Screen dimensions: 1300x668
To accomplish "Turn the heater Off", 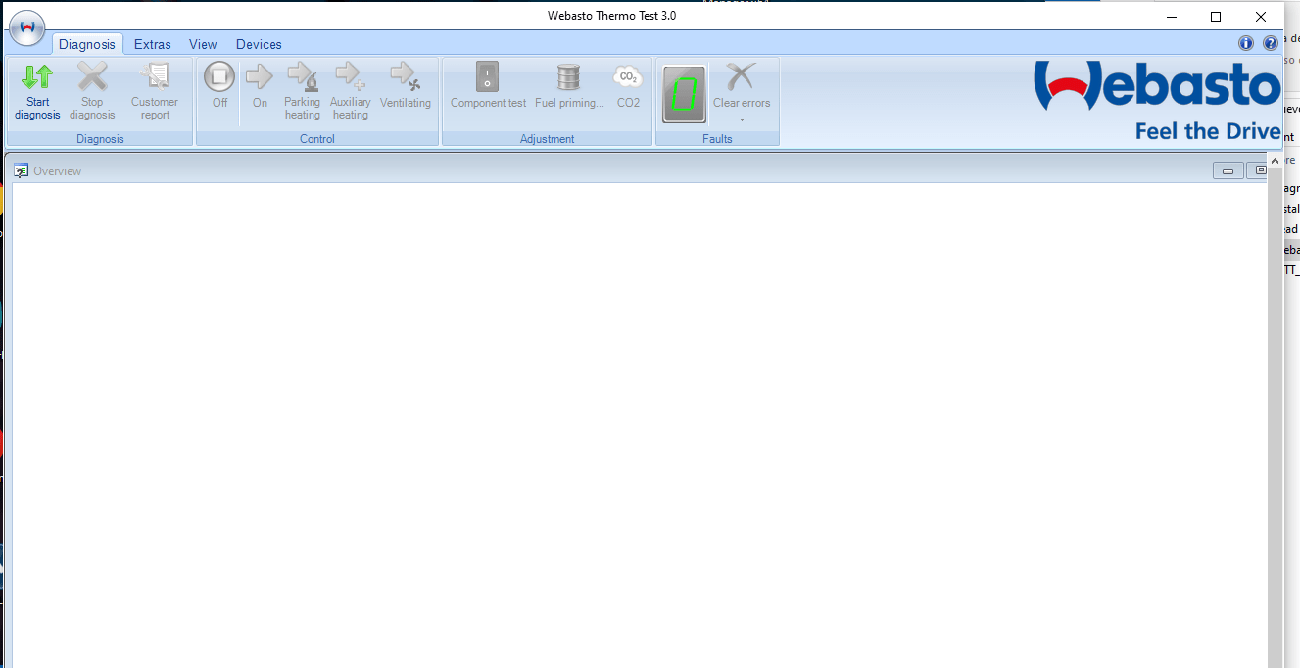I will pos(219,77).
